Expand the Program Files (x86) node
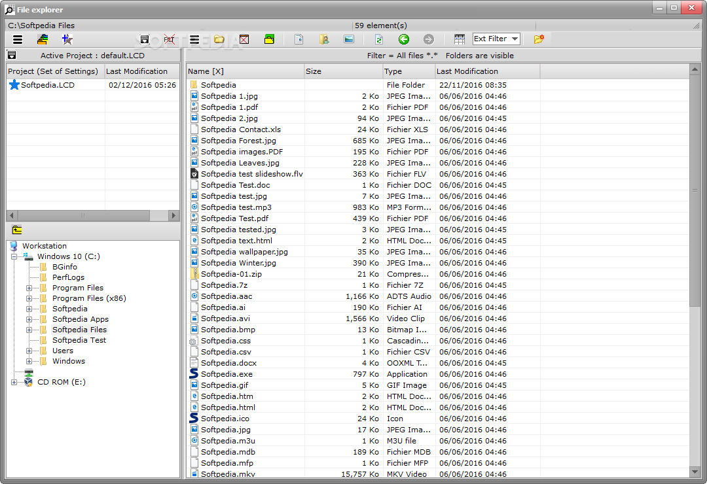The height and width of the screenshot is (484, 707). (x=29, y=298)
